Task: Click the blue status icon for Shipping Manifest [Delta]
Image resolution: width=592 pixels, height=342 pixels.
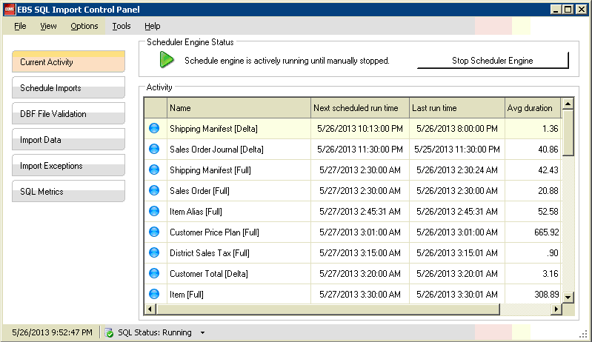Action: (154, 129)
